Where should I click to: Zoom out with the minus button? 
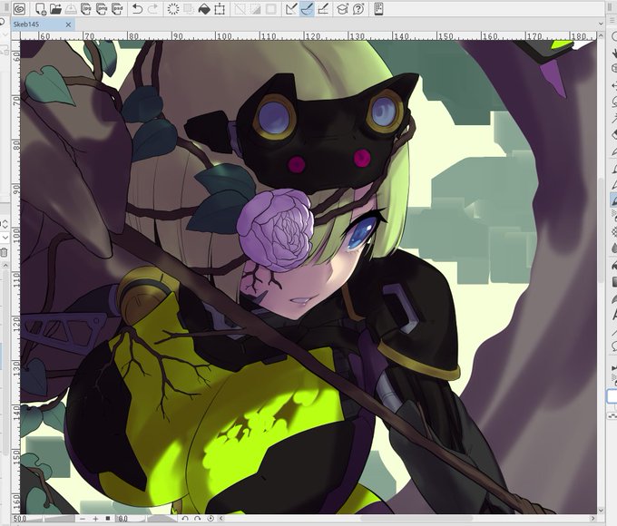point(83,519)
